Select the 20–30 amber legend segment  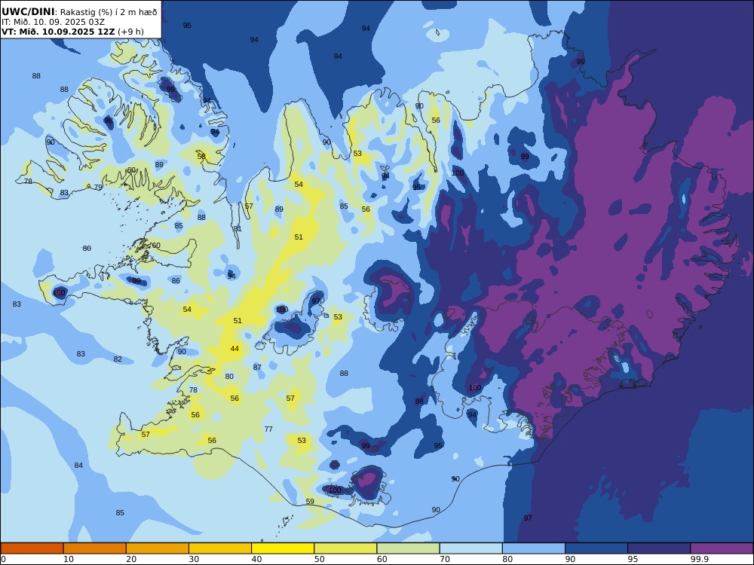pos(158,548)
